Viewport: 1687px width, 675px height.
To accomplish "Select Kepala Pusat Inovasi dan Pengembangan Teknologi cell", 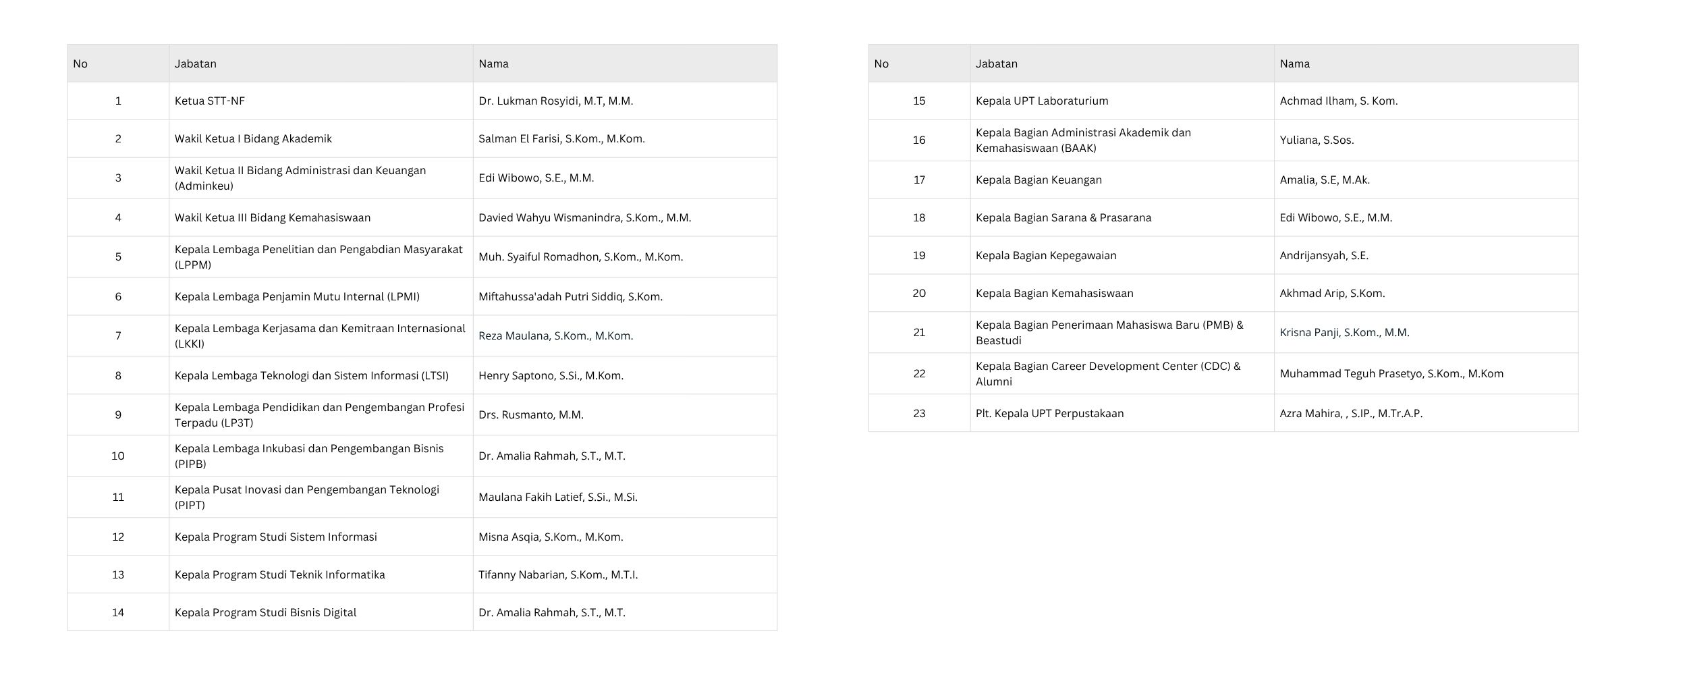I will click(307, 497).
